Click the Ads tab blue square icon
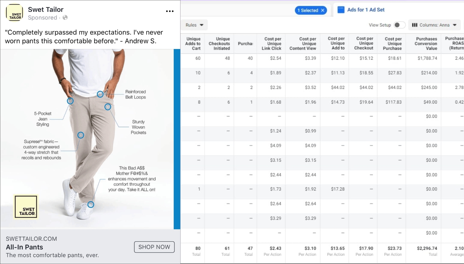 click(x=341, y=10)
